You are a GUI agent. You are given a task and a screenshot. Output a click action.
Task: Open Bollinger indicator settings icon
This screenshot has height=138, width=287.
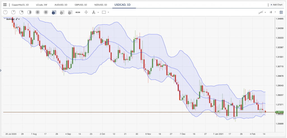click(x=17, y=19)
